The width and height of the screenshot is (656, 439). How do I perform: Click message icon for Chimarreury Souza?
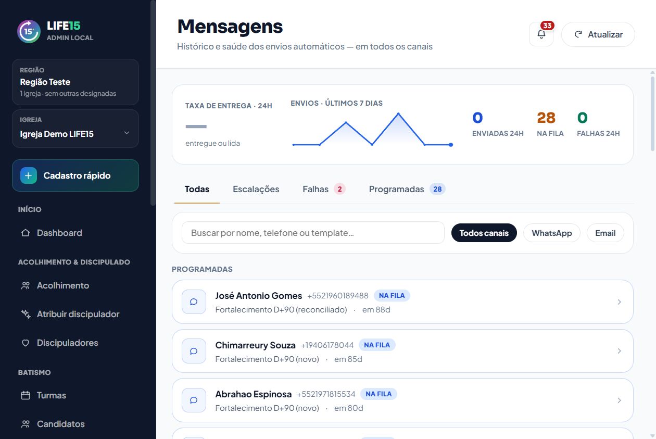point(194,351)
